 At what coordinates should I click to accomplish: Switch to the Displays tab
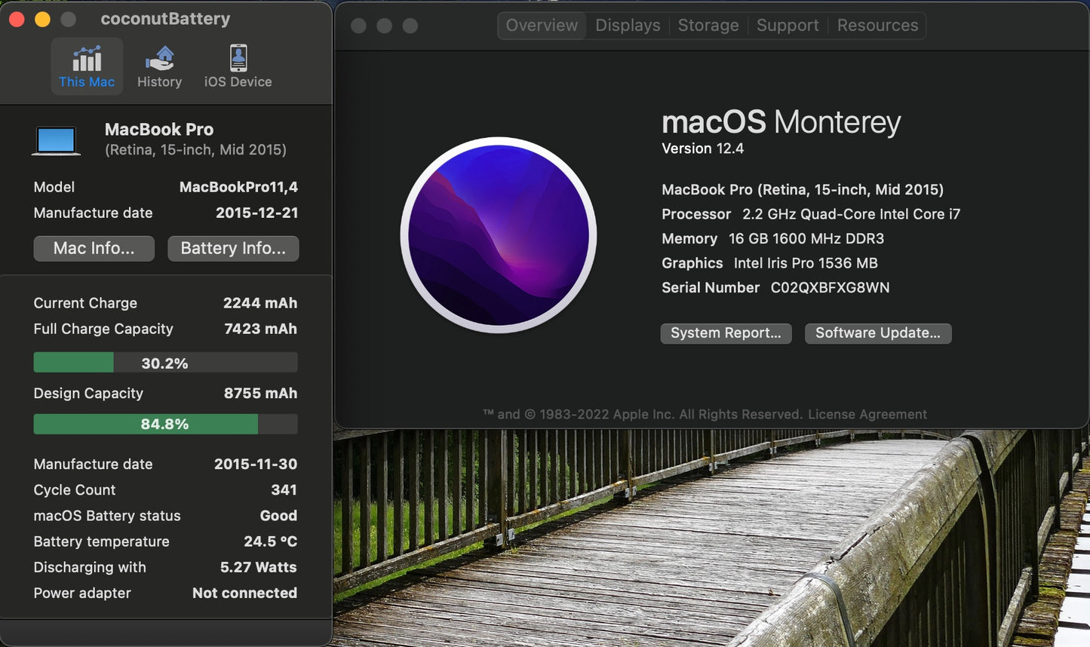628,25
